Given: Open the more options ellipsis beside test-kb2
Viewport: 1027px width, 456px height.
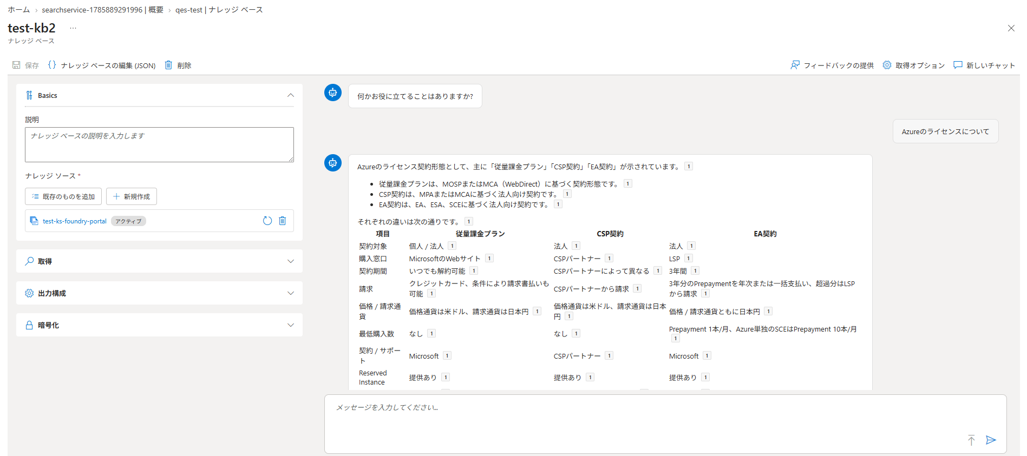Looking at the screenshot, I should coord(73,28).
